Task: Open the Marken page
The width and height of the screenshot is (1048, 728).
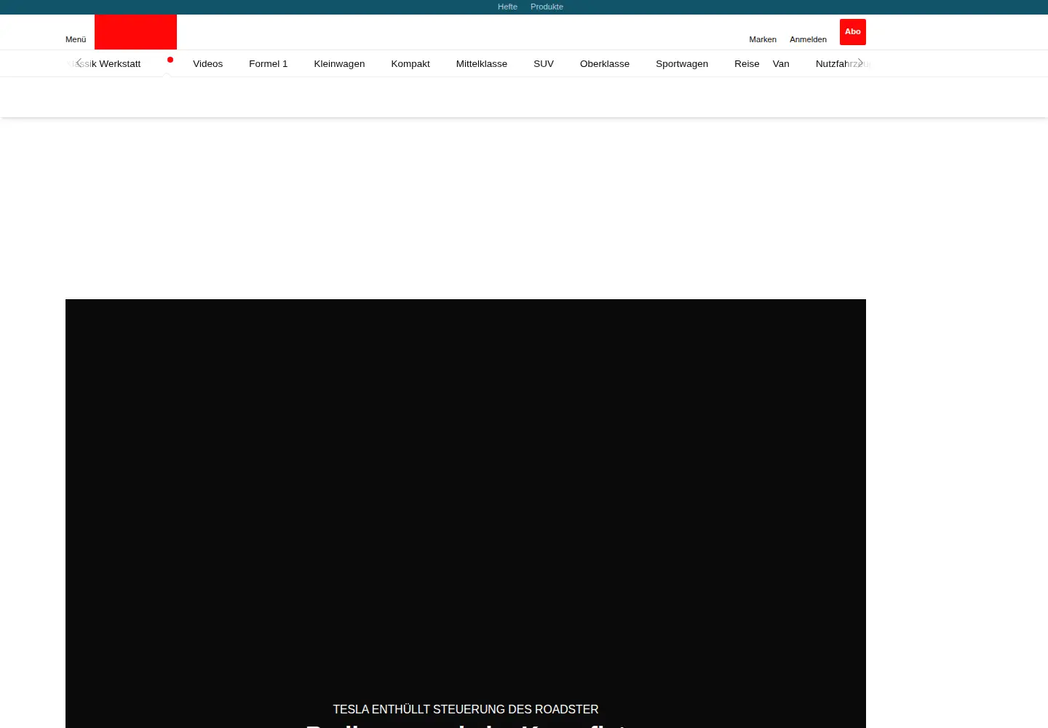Action: pyautogui.click(x=763, y=39)
